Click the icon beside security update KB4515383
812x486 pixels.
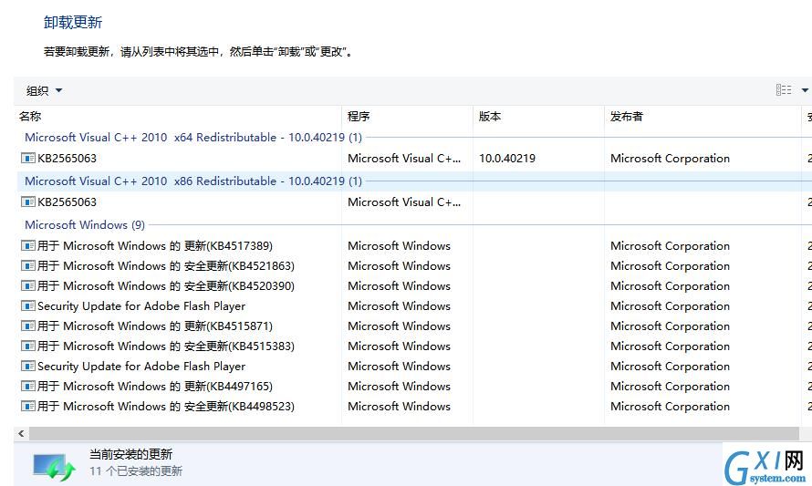(28, 346)
